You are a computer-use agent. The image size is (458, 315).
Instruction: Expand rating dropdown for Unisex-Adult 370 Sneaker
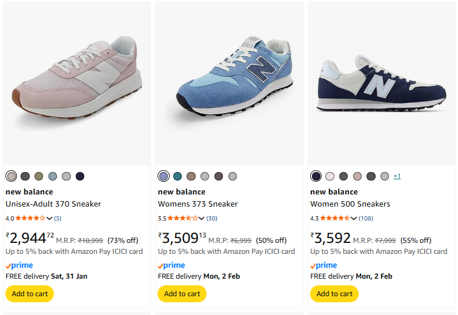tap(50, 218)
